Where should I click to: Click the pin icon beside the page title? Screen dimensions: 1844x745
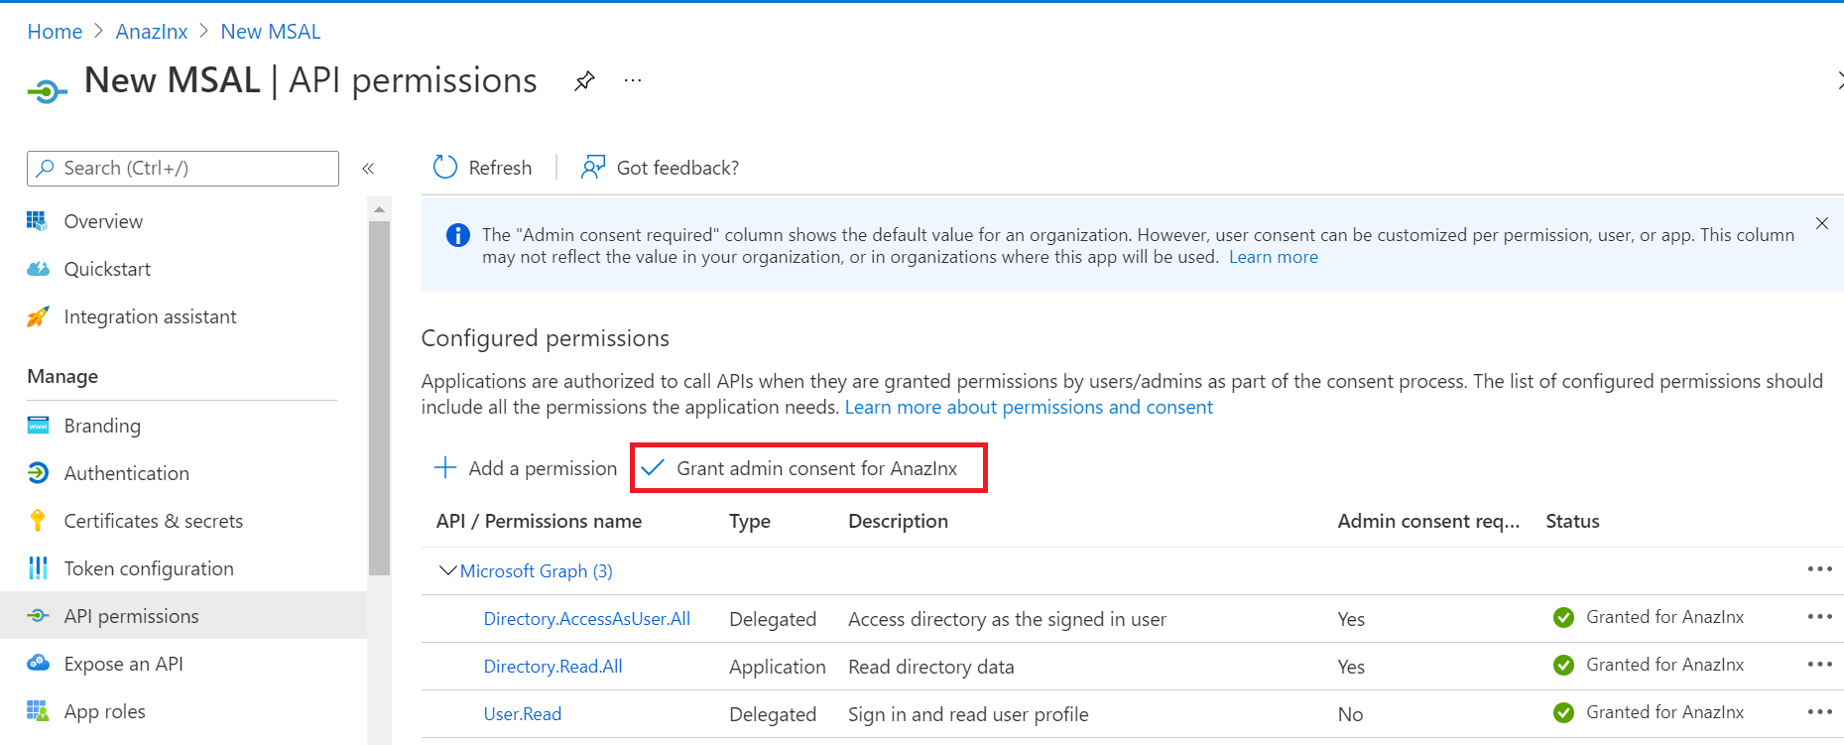point(584,81)
